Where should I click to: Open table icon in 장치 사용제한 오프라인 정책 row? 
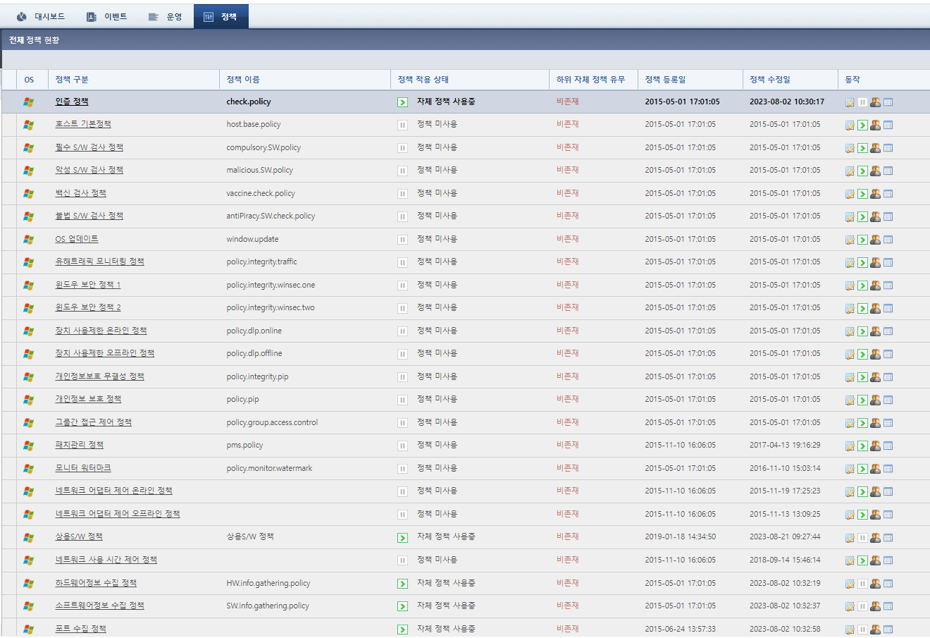click(888, 355)
